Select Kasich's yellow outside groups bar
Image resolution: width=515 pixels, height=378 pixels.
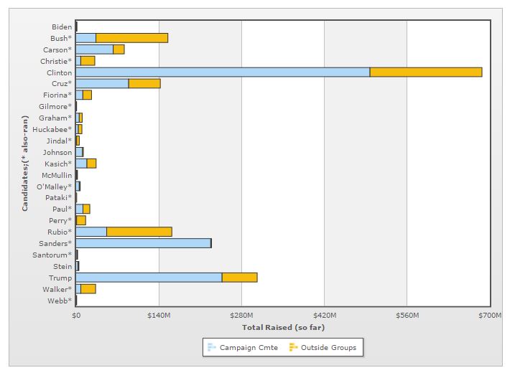coord(91,164)
